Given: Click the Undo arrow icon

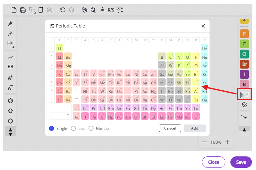Looking at the screenshot, I should pos(63,10).
